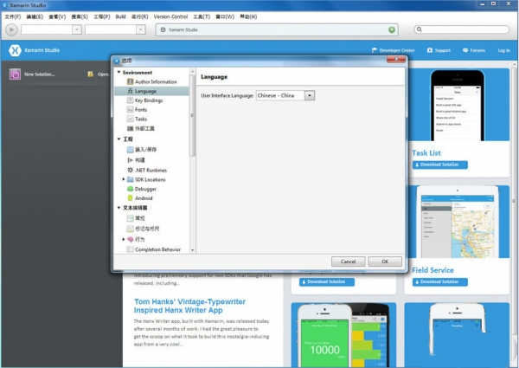Viewport: 519px width, 368px height.
Task: Open the Developer Center link
Action: click(x=394, y=50)
